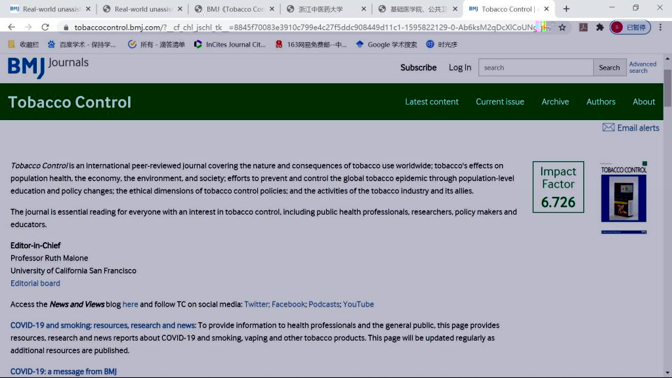
Task: Switch to the BMJ《Tobacco Control》tab
Action: pos(235,9)
